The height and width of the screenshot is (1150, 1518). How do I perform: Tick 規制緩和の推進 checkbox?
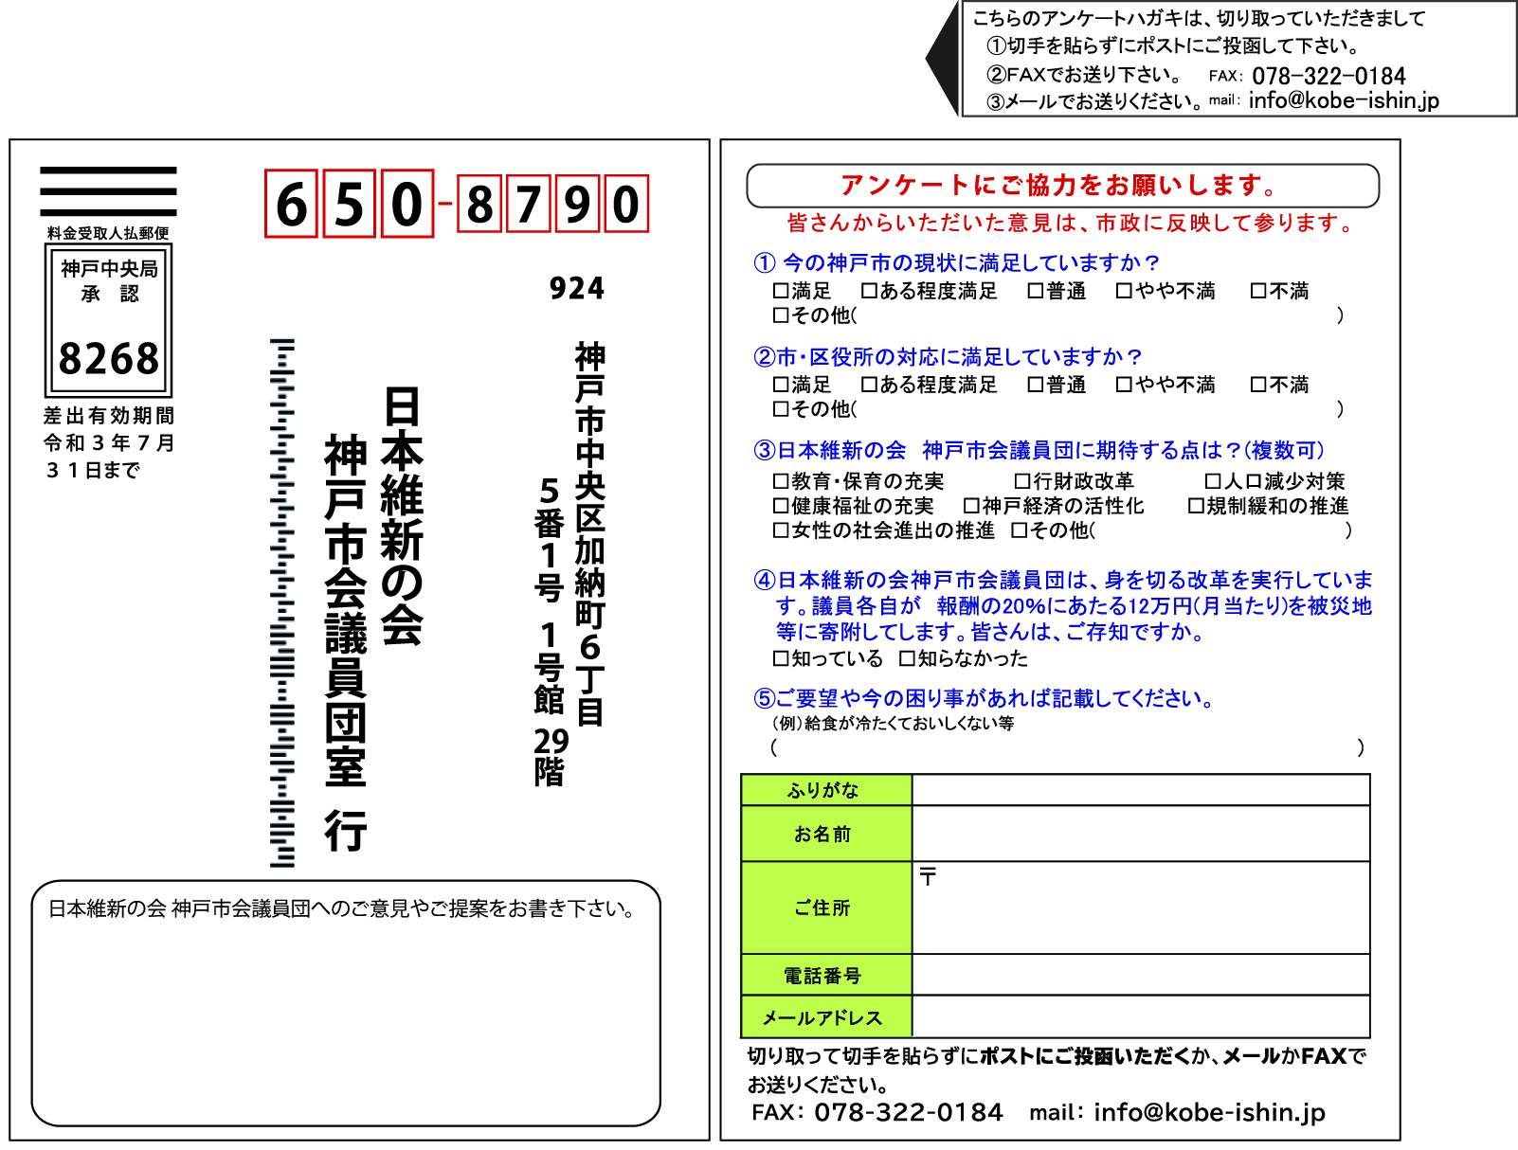[x=1196, y=506]
